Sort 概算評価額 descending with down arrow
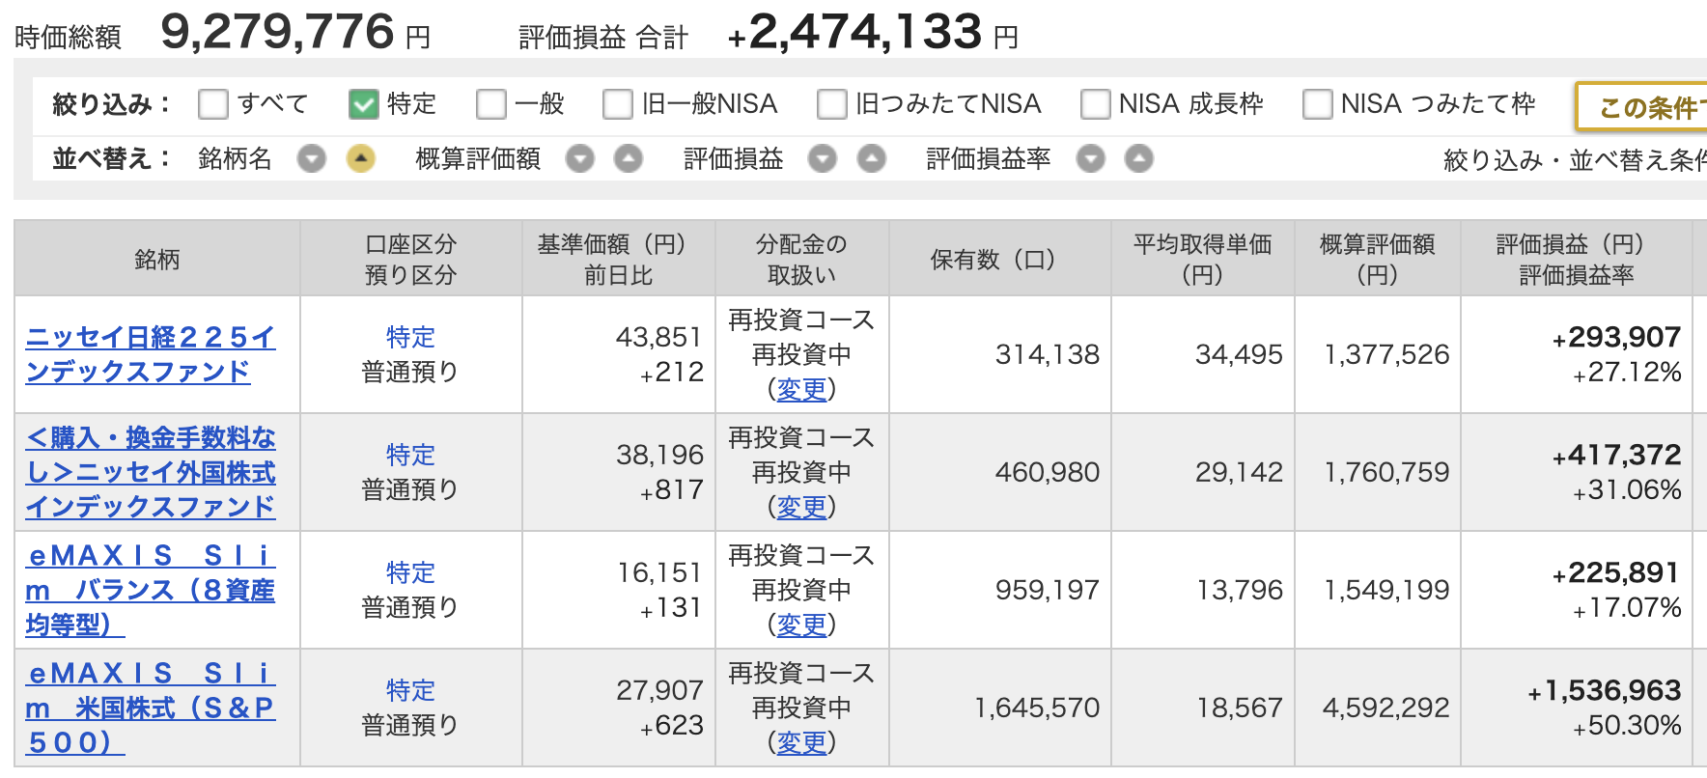Viewport: 1707px width, 778px height. (579, 158)
